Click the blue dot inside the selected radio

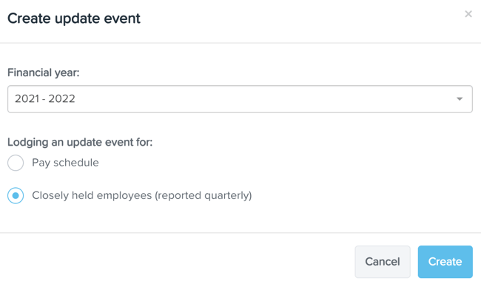pyautogui.click(x=16, y=195)
